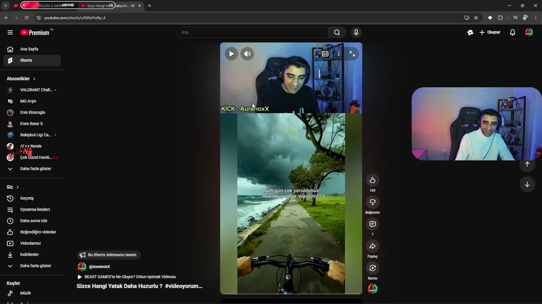The width and height of the screenshot is (542, 304).
Task: Click the sparkle icon beside Oluştur
Action: tap(470, 32)
